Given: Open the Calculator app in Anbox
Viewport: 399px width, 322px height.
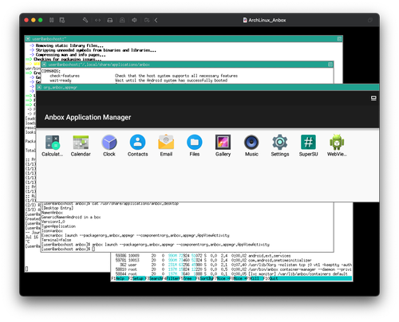Looking at the screenshot, I should pos(53,146).
